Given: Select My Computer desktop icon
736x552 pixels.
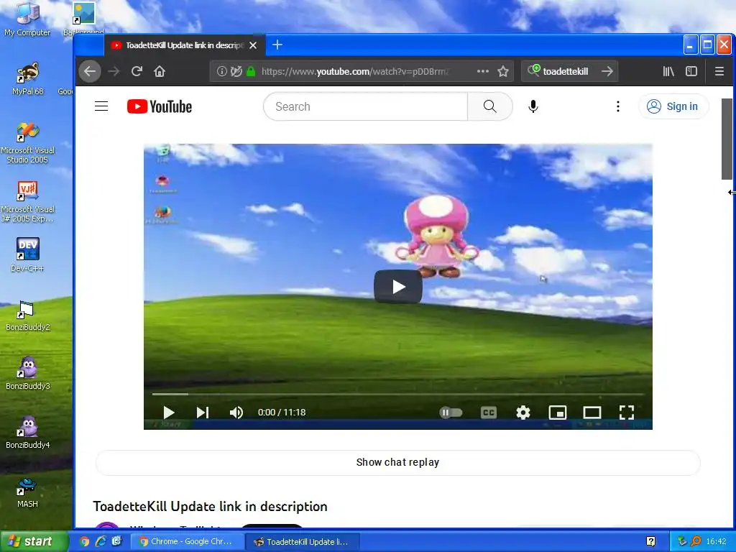Looking at the screenshot, I should pos(27,19).
